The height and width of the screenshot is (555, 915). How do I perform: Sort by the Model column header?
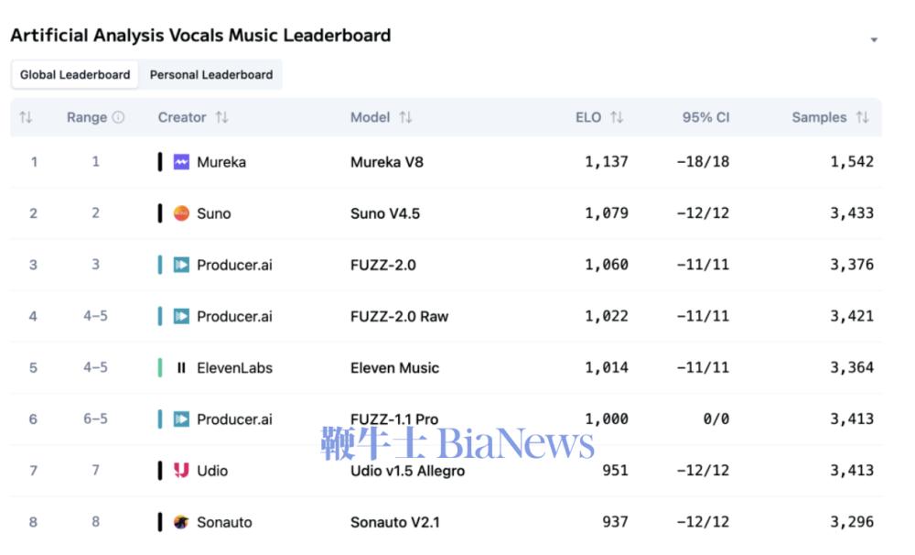[x=405, y=117]
